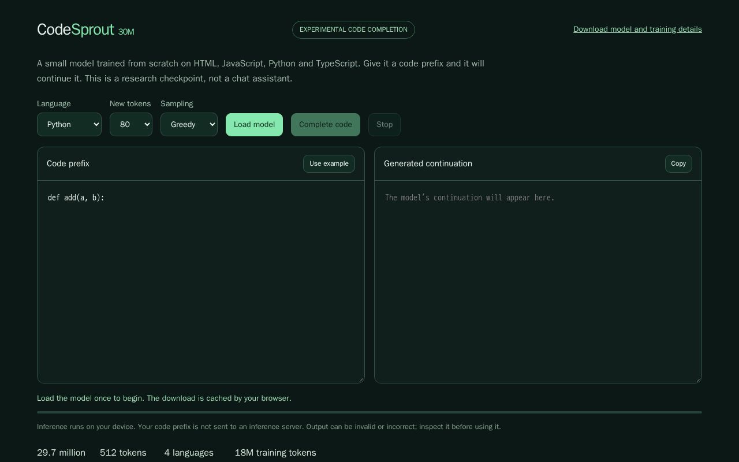This screenshot has height=462, width=739.
Task: Click the model loading progress bar
Action: tap(369, 412)
